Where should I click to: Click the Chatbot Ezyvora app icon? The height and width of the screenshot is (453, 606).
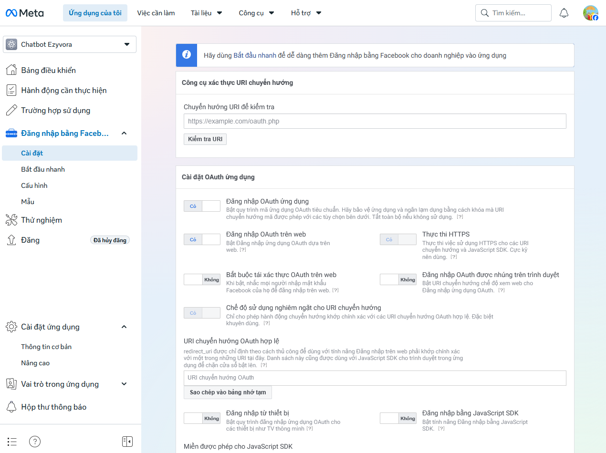11,44
